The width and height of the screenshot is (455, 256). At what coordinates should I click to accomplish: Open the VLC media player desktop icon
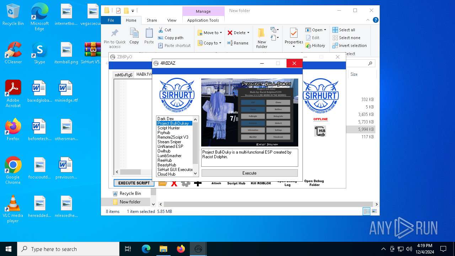pyautogui.click(x=13, y=209)
